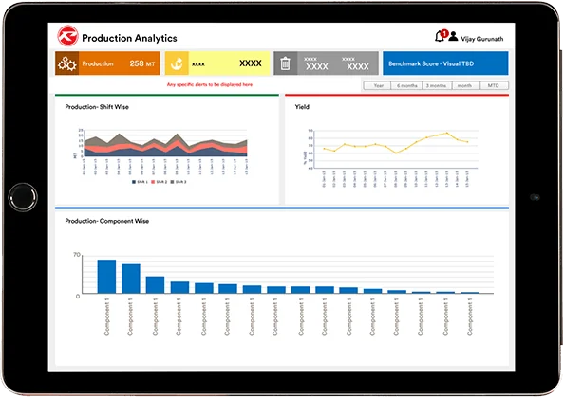This screenshot has height=397, width=564.
Task: Click the Production- Shift Wise chart title
Action: [x=97, y=107]
